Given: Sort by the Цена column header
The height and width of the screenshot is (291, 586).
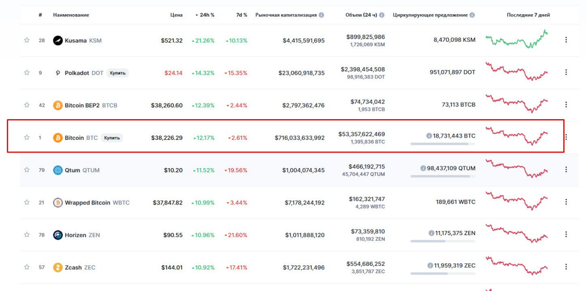Looking at the screenshot, I should pyautogui.click(x=177, y=15).
